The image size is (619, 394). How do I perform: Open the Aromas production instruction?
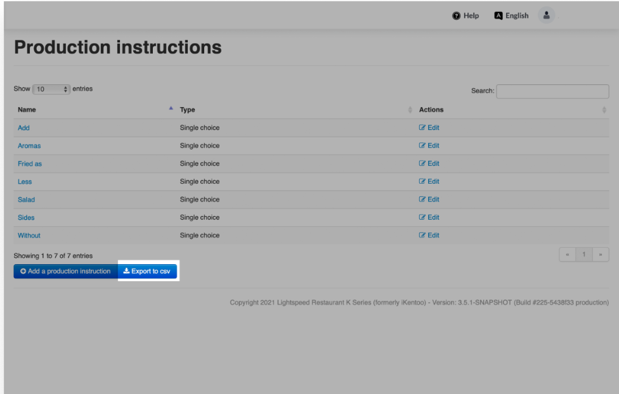point(29,146)
